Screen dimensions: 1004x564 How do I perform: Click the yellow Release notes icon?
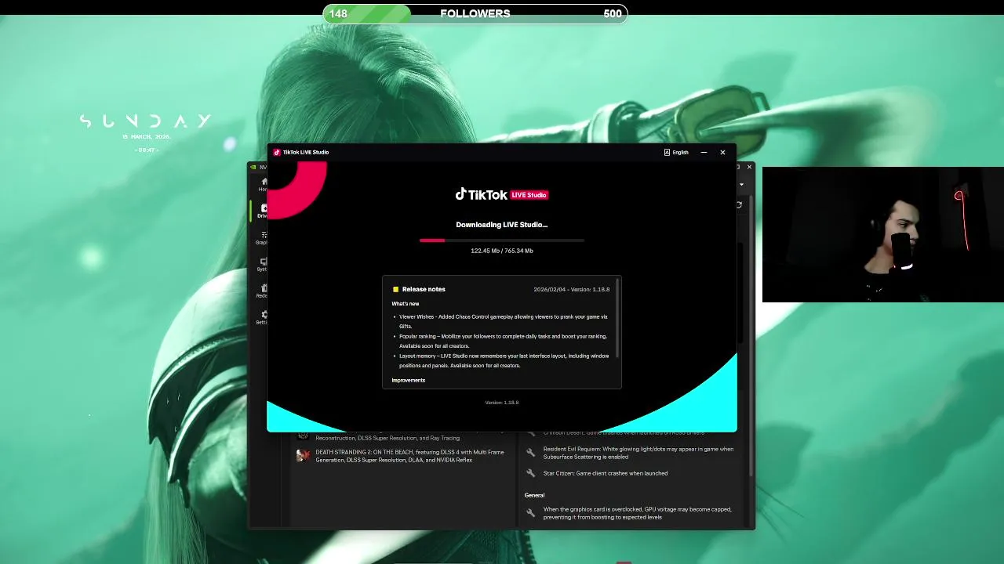pyautogui.click(x=395, y=289)
